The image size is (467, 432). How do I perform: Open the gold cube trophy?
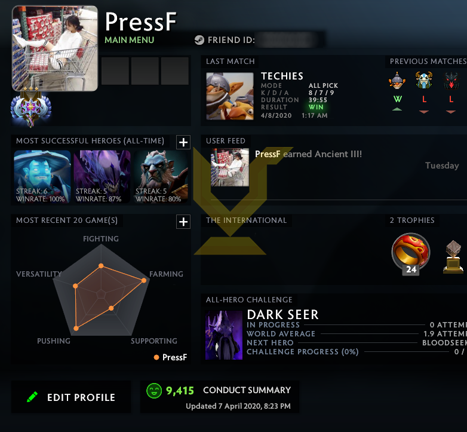[x=453, y=257]
